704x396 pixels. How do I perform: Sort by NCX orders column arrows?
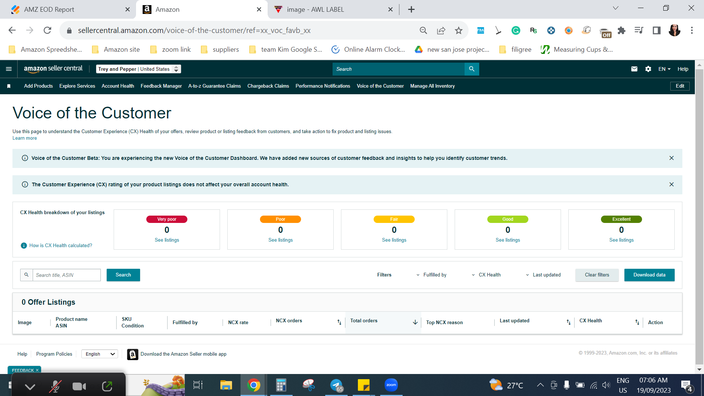tap(339, 322)
